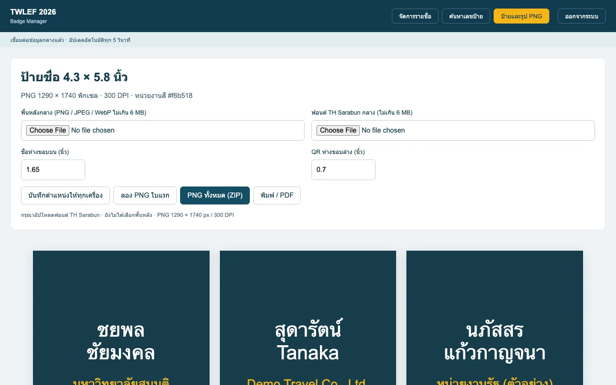This screenshot has width=616, height=385.
Task: Click บันทึกตำแหน่งให้ทุกเครื่อง button
Action: pyautogui.click(x=65, y=195)
